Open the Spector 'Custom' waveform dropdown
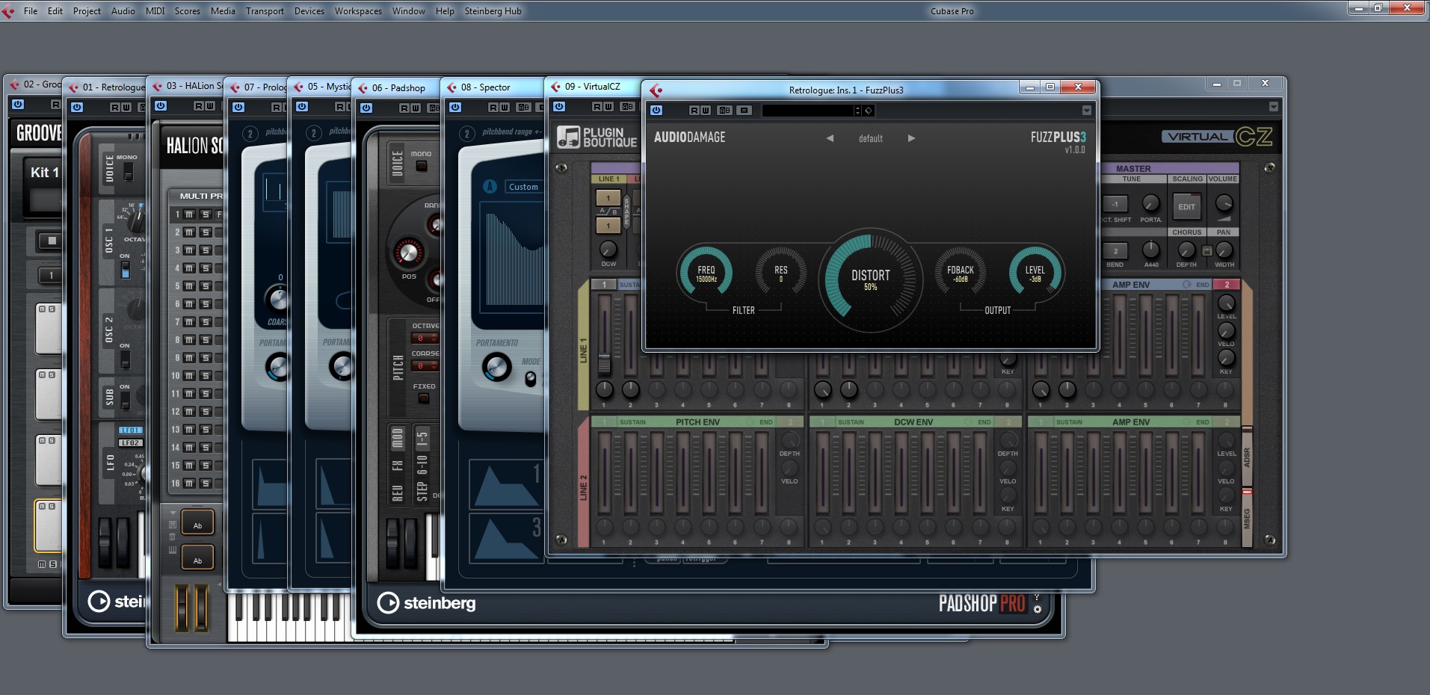1430x695 pixels. (x=524, y=187)
